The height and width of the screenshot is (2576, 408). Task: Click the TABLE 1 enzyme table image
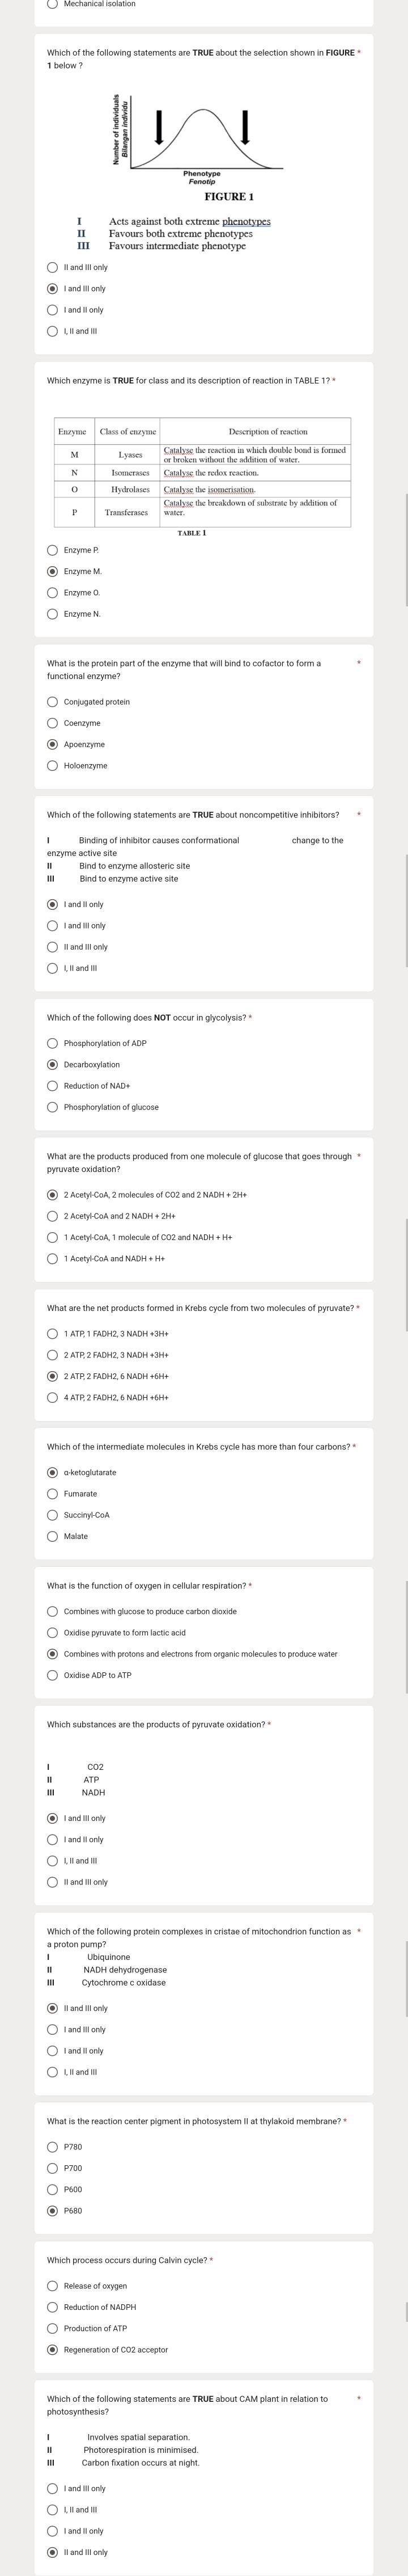203,471
